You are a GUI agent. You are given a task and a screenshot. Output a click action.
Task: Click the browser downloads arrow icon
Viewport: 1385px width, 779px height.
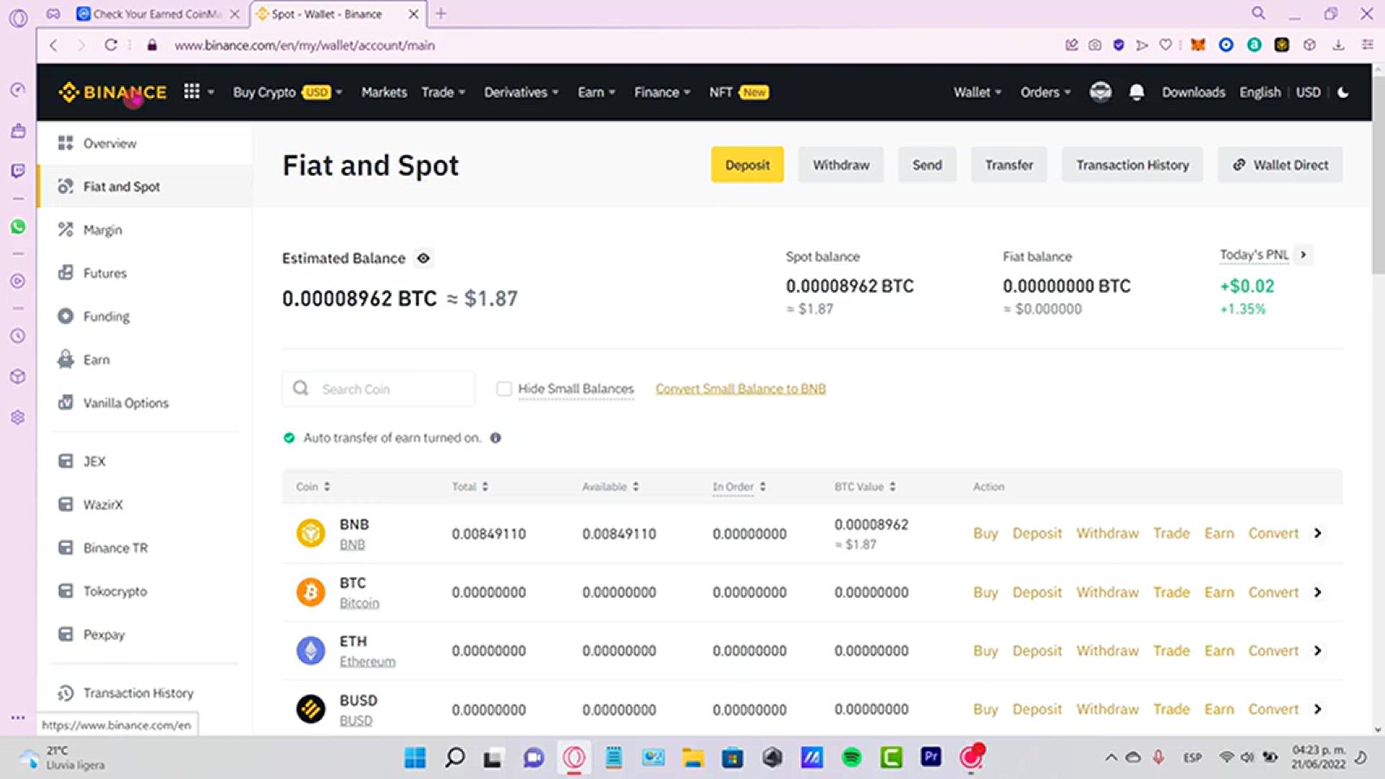(x=1339, y=45)
